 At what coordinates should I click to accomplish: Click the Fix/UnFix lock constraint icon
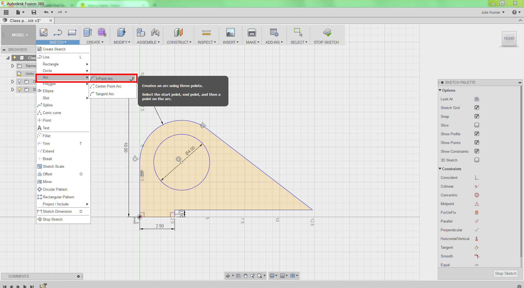pyautogui.click(x=477, y=213)
